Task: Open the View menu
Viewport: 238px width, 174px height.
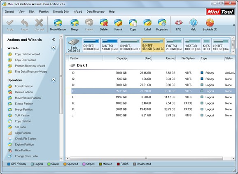Action: click(x=21, y=12)
